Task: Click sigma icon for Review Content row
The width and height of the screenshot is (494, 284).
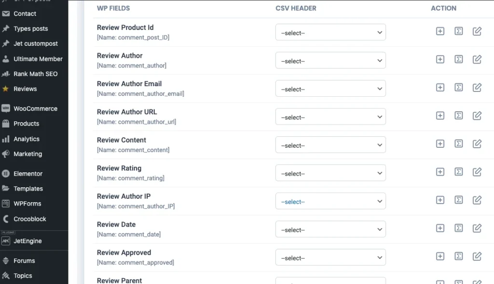Action: click(459, 144)
